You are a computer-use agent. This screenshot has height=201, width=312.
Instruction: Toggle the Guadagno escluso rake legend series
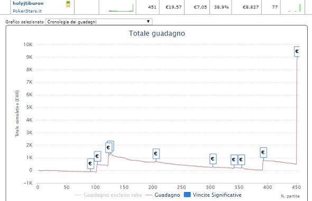pos(108,195)
